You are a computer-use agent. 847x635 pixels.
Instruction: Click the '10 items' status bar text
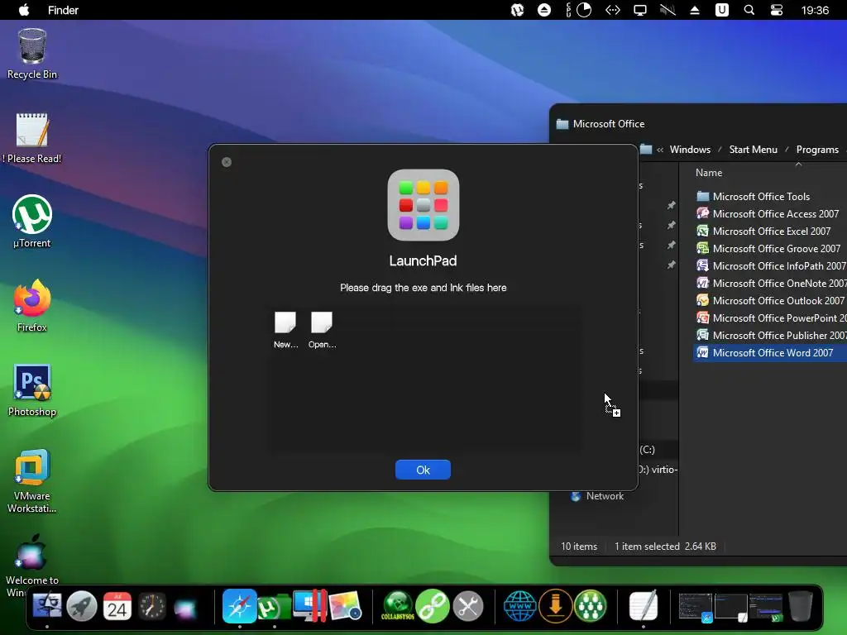pyautogui.click(x=579, y=547)
